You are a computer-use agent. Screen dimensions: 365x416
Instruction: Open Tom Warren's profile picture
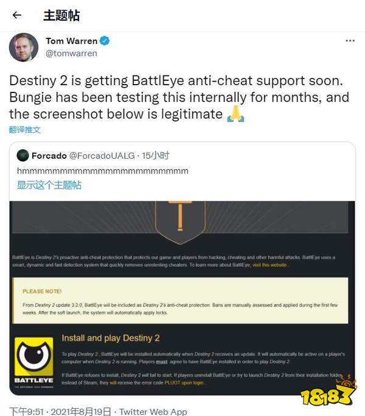click(24, 47)
